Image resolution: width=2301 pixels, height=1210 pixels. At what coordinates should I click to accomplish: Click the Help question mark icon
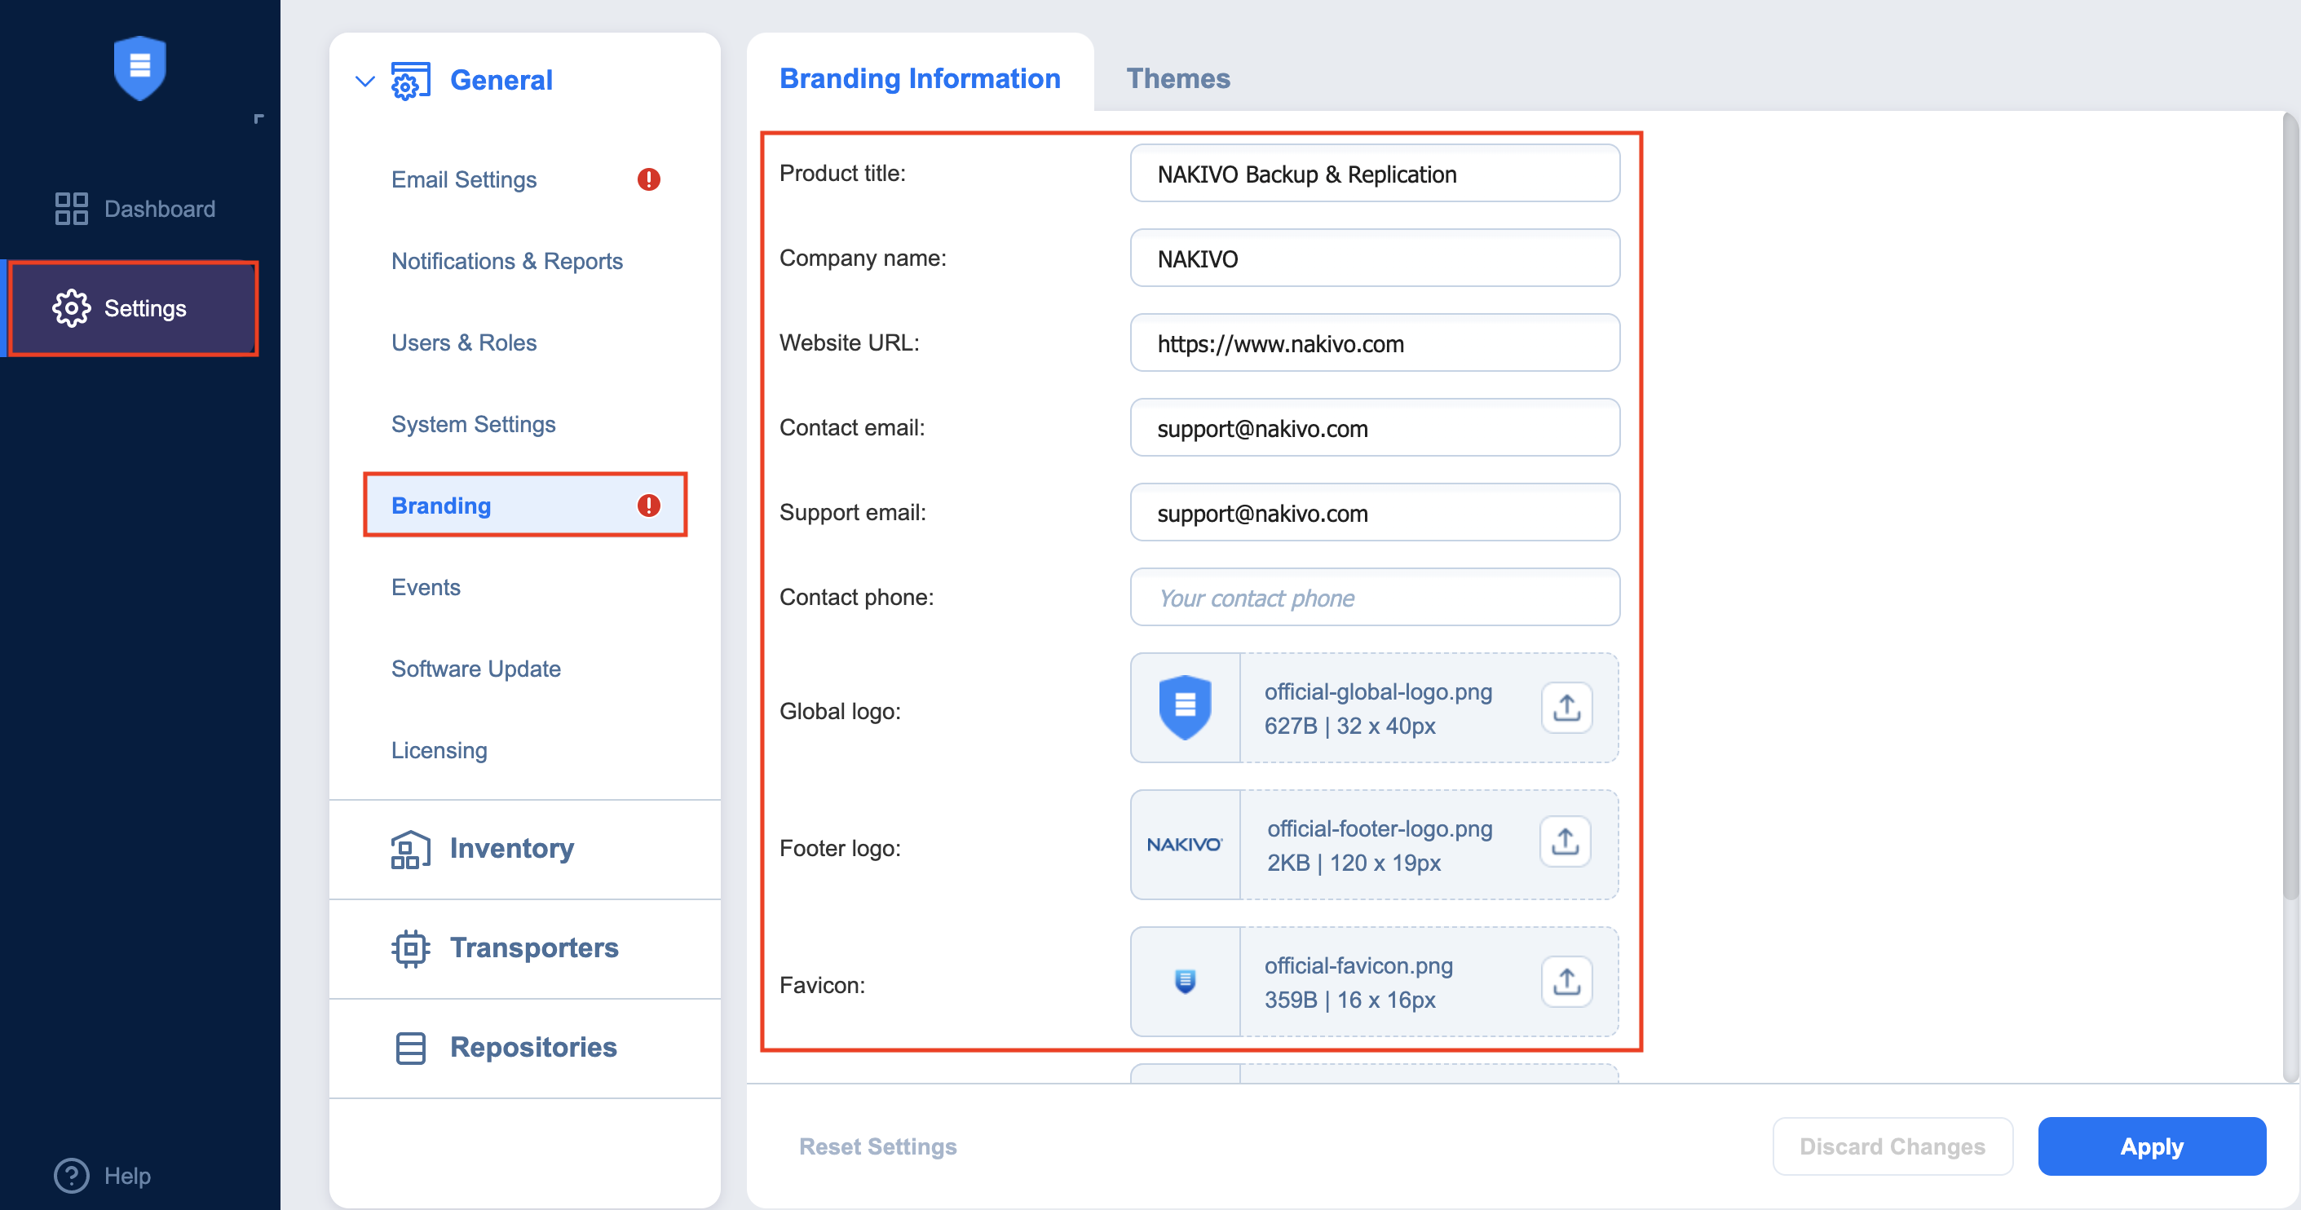tap(72, 1175)
